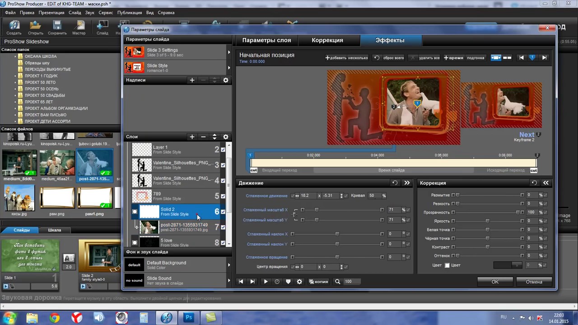Jump to next keyframe in keyframe header

point(544,58)
